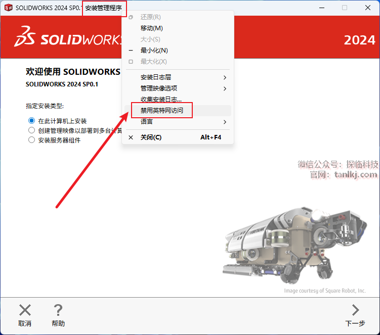Click 禁用英特网访问 menu entry
The image size is (380, 335).
178,111
